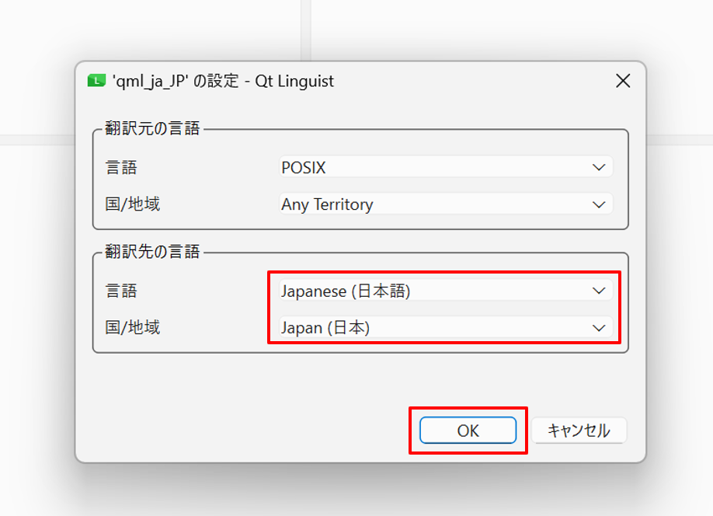Open the target language dropdown showing Japanese (日本語)
713x516 pixels.
435,291
